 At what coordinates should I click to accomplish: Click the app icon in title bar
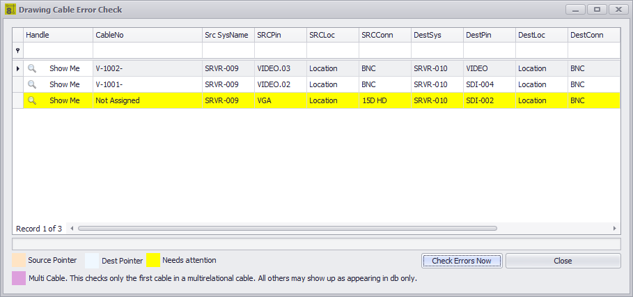[x=10, y=9]
